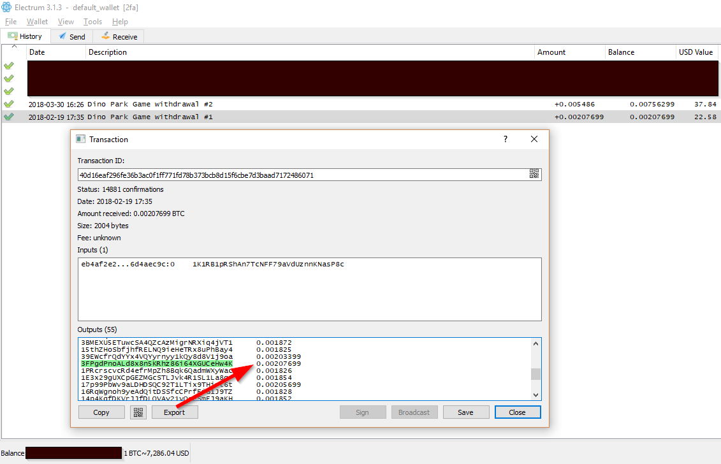721x464 pixels.
Task: Click the amount +0.005486
Action: click(x=575, y=105)
